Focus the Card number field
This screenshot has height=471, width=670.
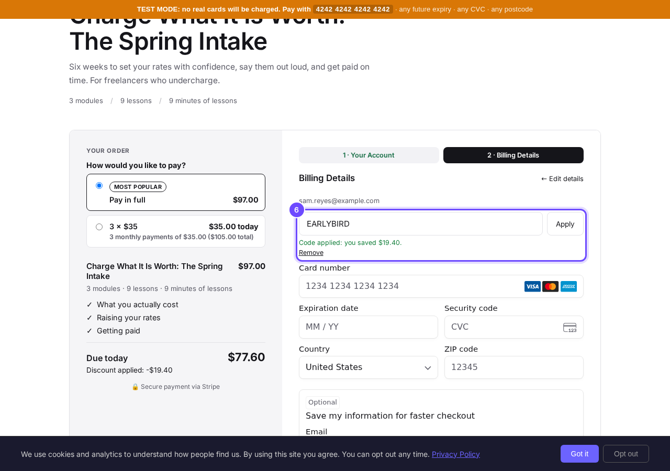tap(441, 286)
